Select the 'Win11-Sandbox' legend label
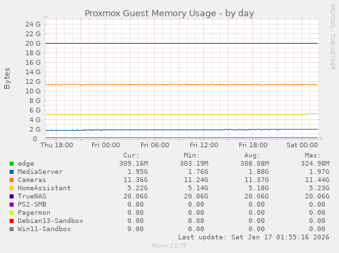This screenshot has width=339, height=253. (x=44, y=229)
